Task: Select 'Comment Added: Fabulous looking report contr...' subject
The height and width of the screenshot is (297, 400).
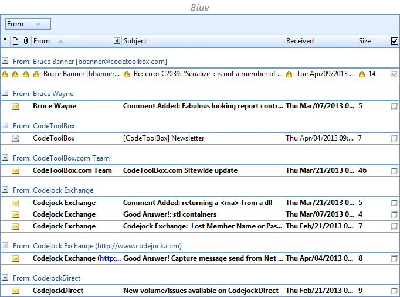Action: coord(203,106)
